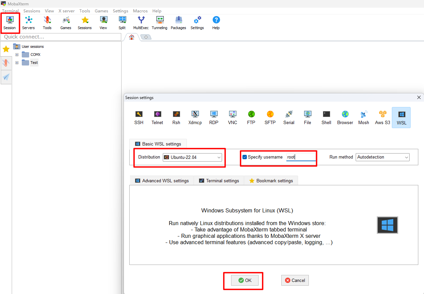Open the Help menu in menu bar
The height and width of the screenshot is (294, 424).
(157, 11)
